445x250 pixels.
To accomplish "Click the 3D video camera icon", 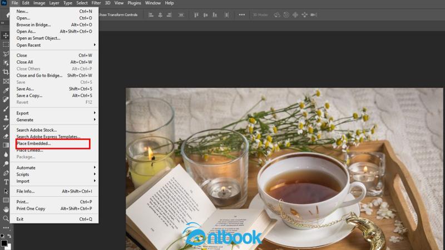I will [x=314, y=15].
